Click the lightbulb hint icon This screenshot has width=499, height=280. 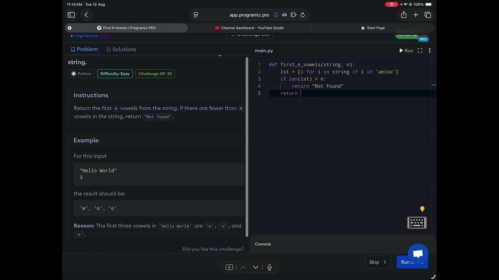(422, 209)
